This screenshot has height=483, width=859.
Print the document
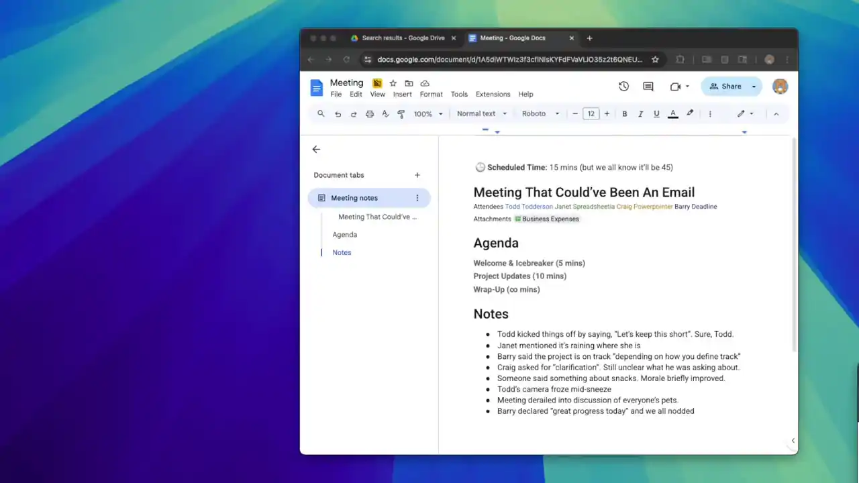[x=370, y=114]
